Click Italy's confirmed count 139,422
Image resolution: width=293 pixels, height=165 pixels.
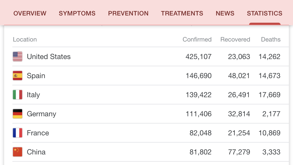[199, 95]
